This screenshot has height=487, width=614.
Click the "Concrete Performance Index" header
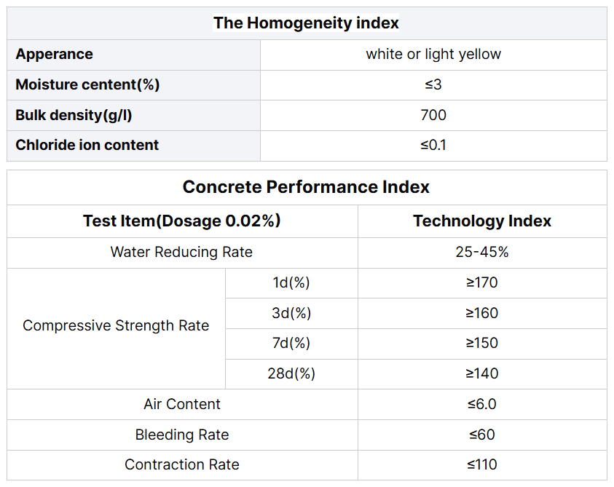click(306, 187)
